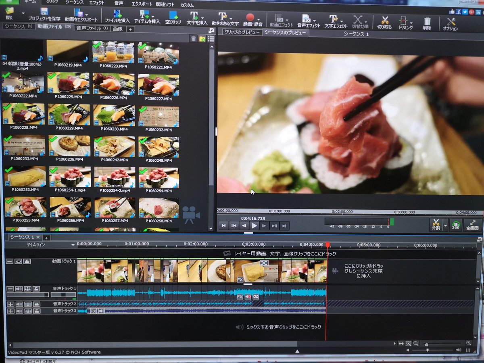The image size is (484, 363).
Task: Show preview in 全画面 fullscreen
Action: (472, 225)
